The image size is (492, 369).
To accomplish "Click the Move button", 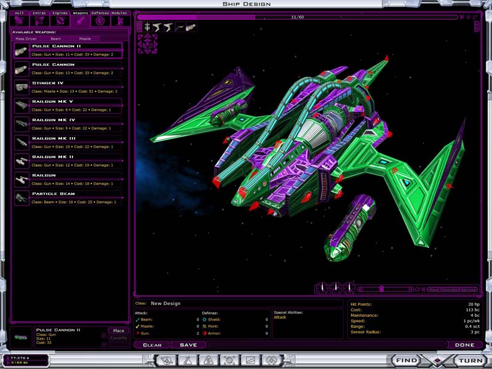I will tap(434, 290).
